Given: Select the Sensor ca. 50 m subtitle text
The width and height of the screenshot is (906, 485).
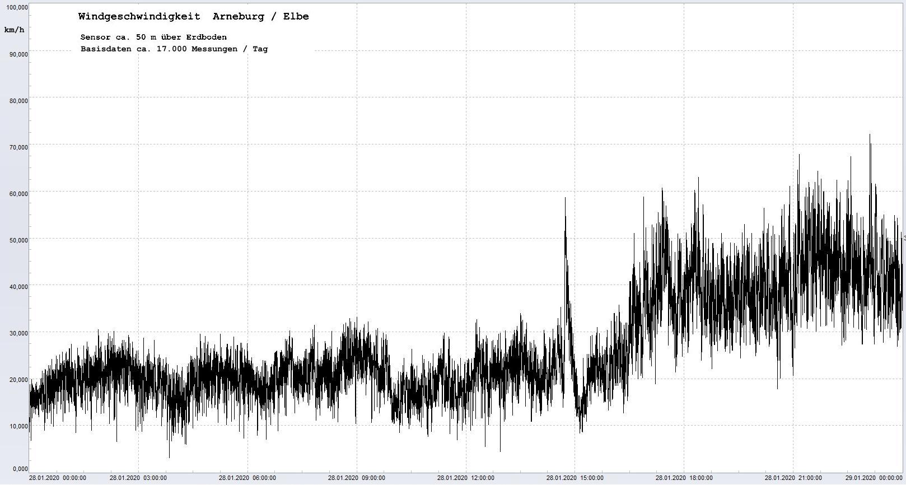Looking at the screenshot, I should pyautogui.click(x=153, y=37).
